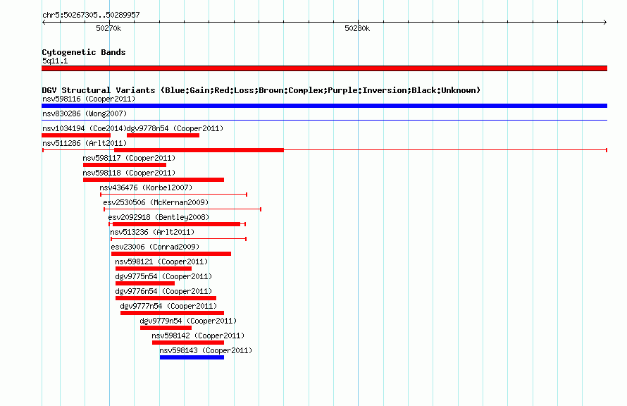Select the nsv511286 (Arlt2011) thick red segment
This screenshot has height=406, width=627.
tap(199, 150)
